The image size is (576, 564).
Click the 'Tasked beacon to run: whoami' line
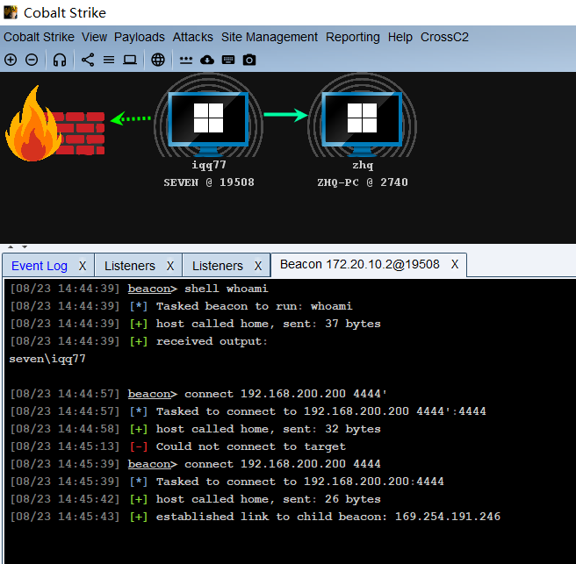tap(182, 306)
